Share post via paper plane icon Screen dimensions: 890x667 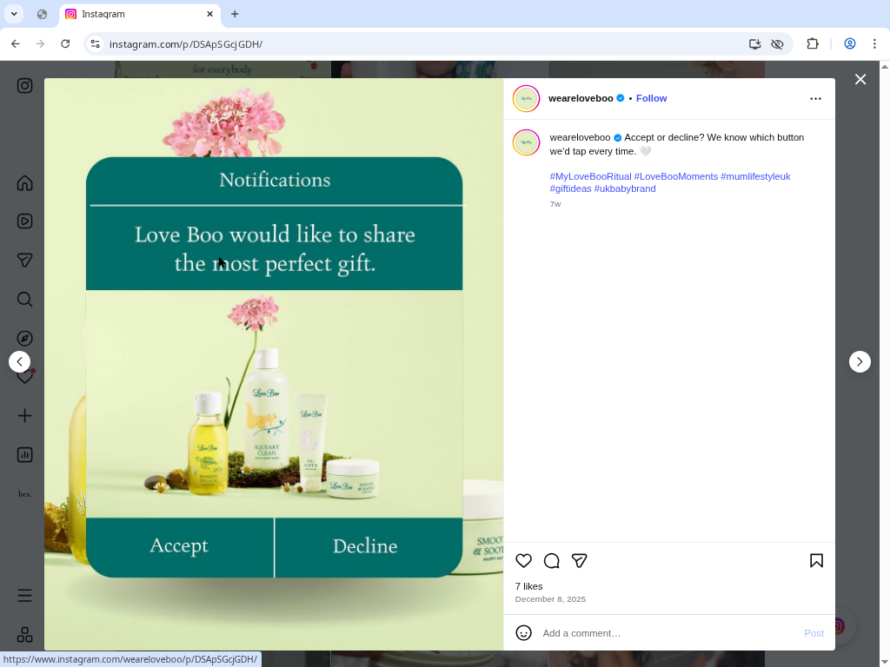pos(580,561)
